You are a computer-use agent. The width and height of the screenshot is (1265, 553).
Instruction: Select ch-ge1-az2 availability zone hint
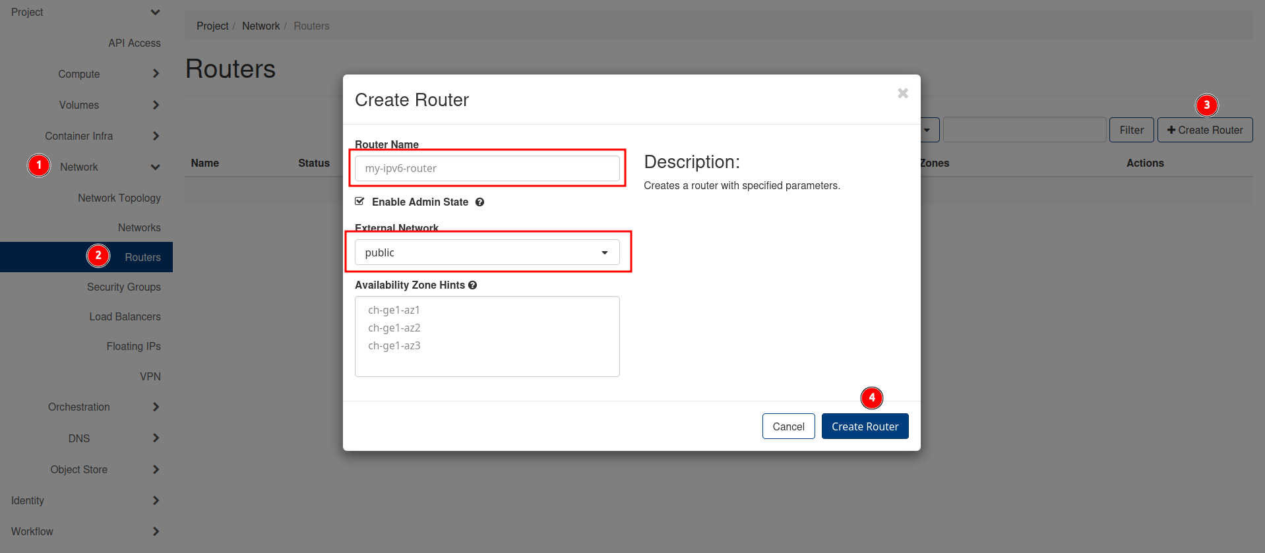(394, 328)
